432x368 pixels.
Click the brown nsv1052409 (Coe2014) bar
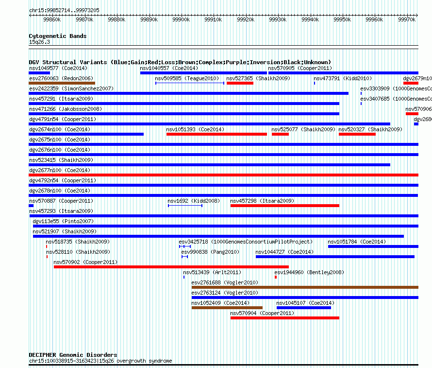pyautogui.click(x=227, y=308)
